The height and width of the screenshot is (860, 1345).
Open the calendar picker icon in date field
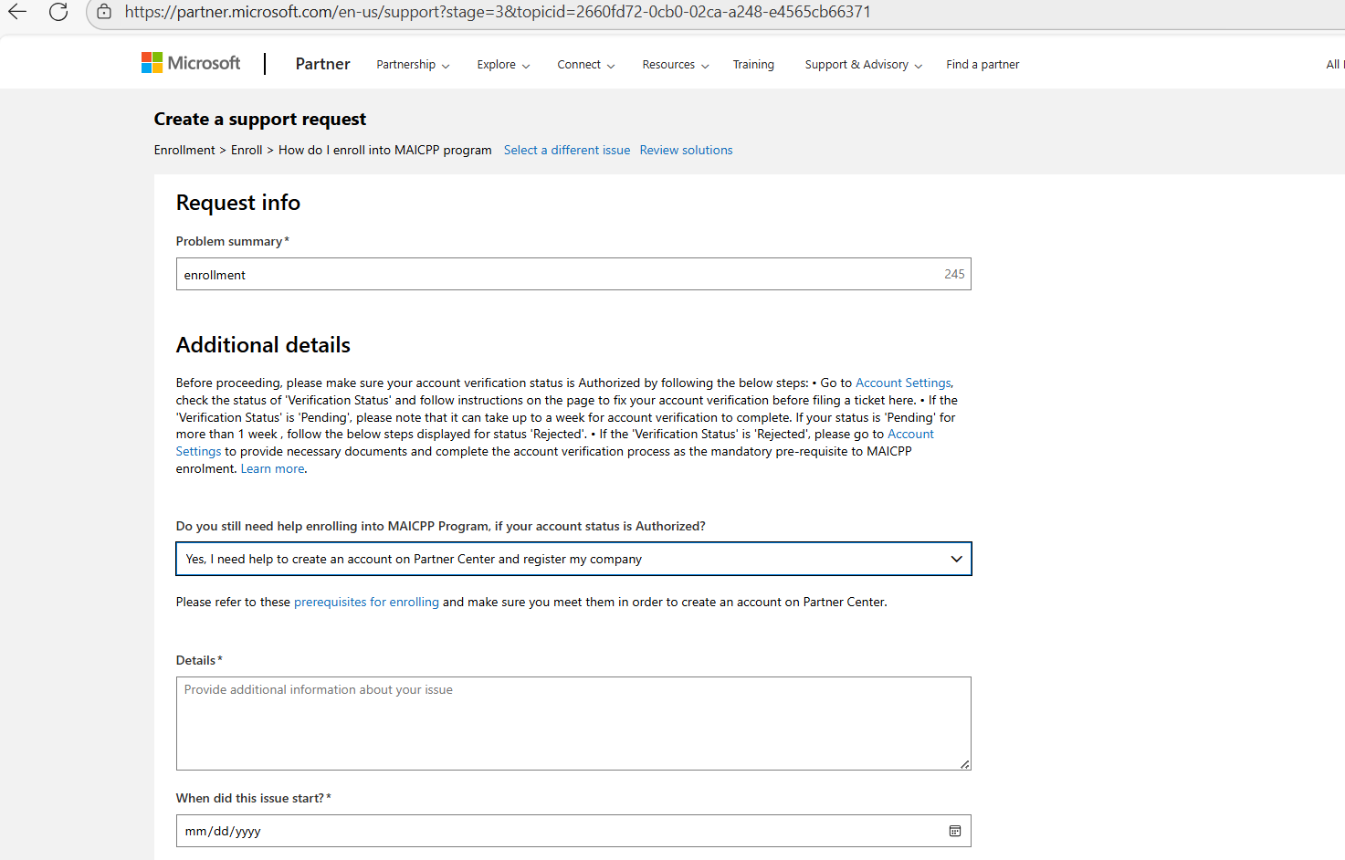(955, 831)
